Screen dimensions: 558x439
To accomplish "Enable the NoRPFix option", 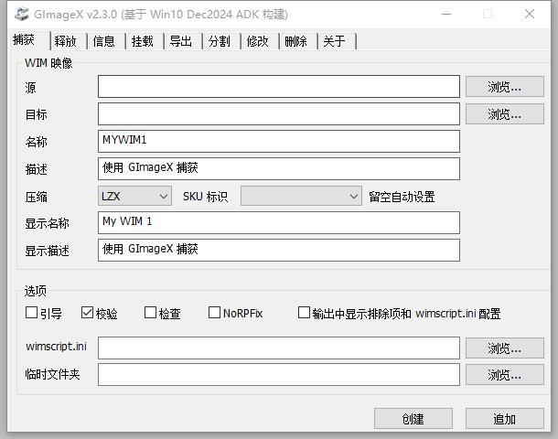I will click(x=215, y=313).
